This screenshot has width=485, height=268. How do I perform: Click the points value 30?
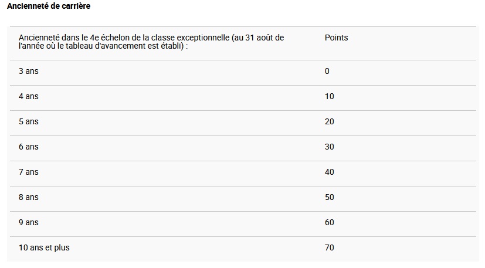tap(329, 147)
